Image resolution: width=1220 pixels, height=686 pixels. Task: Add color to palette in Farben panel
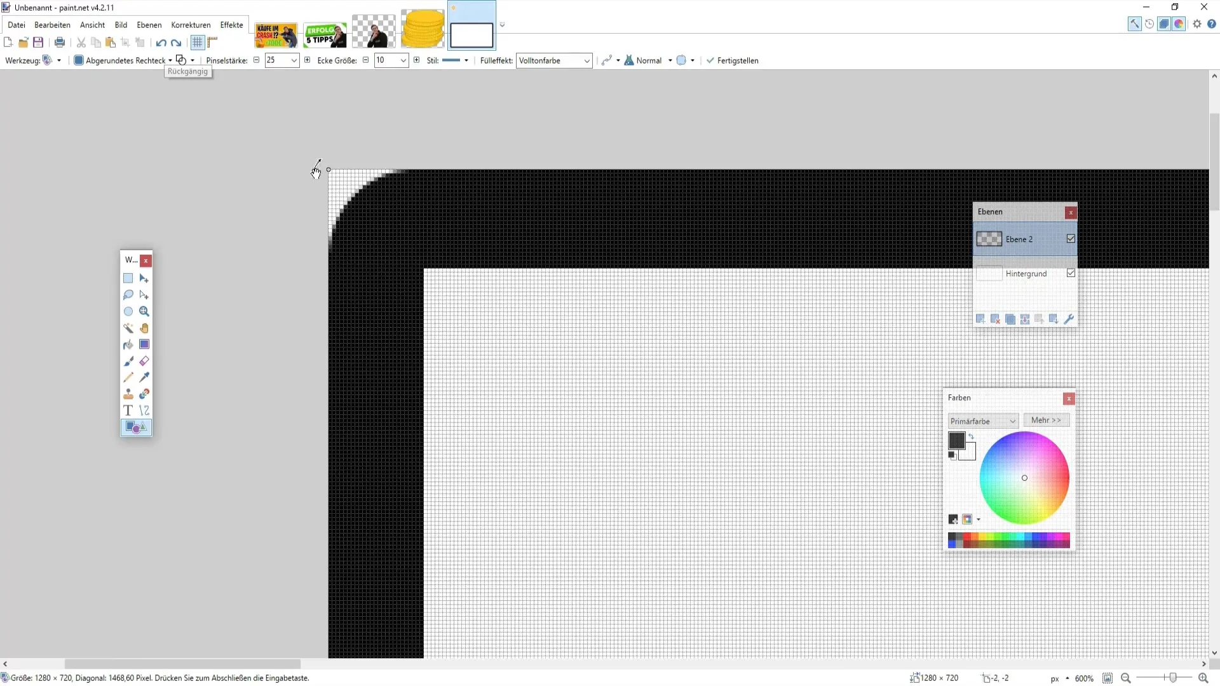pos(953,520)
